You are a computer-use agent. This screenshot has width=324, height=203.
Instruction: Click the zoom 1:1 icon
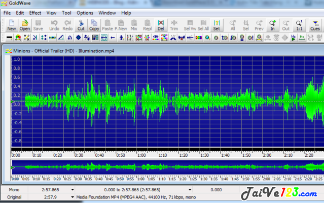(x=299, y=25)
